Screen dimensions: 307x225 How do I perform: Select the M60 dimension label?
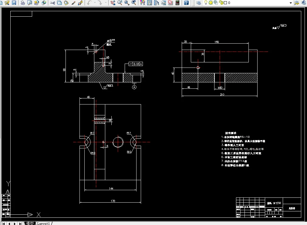(220, 88)
